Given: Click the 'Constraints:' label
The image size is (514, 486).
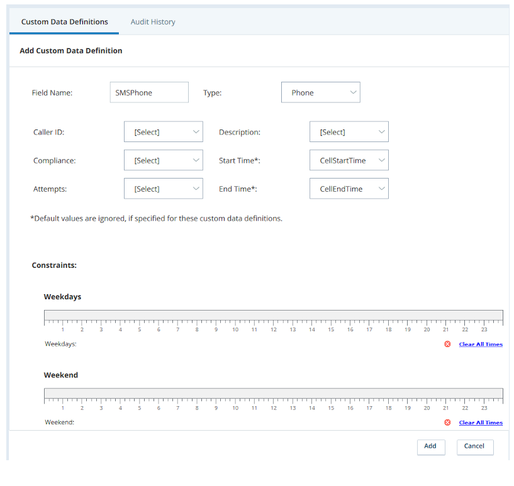Looking at the screenshot, I should (x=54, y=265).
